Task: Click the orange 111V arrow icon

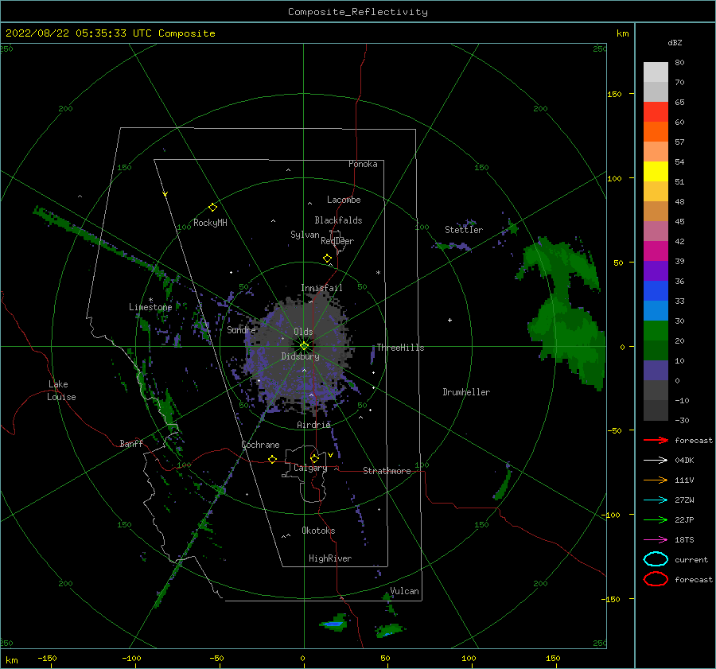Action: (x=656, y=480)
